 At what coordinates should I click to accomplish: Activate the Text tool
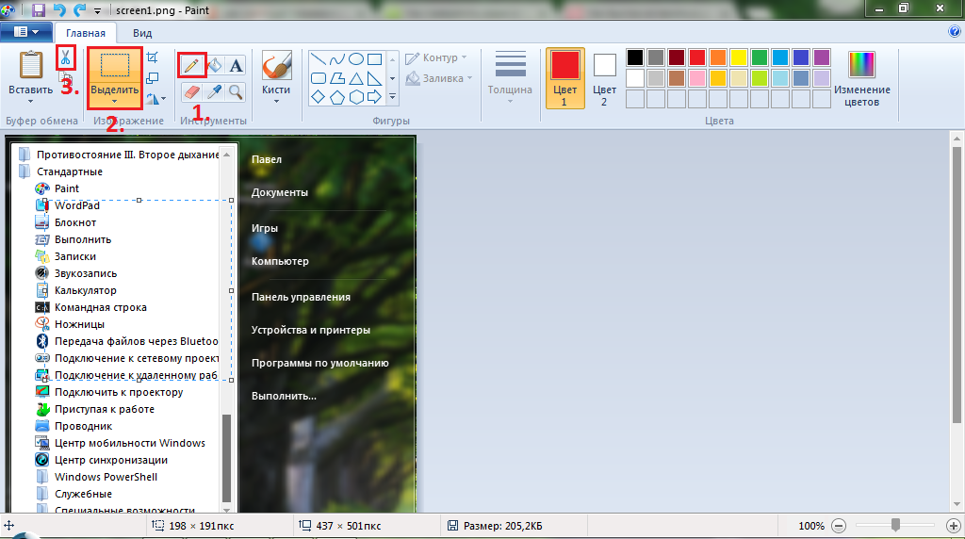tap(236, 65)
